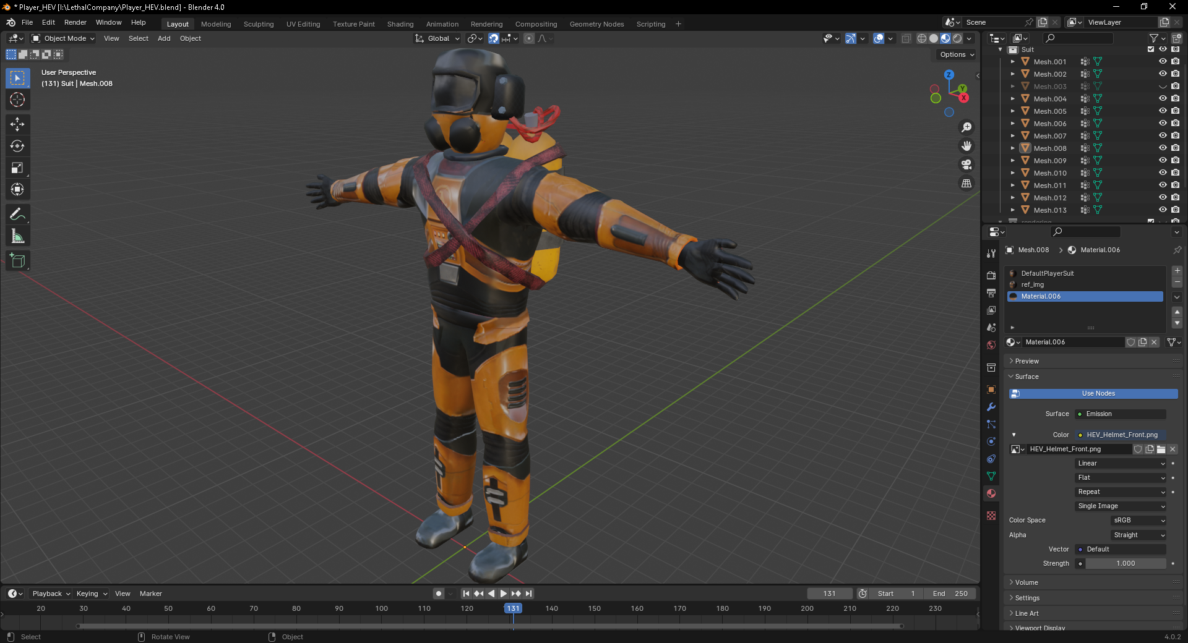Switch to Shading workspace tab
Screen dimensions: 1188x643
(400, 24)
